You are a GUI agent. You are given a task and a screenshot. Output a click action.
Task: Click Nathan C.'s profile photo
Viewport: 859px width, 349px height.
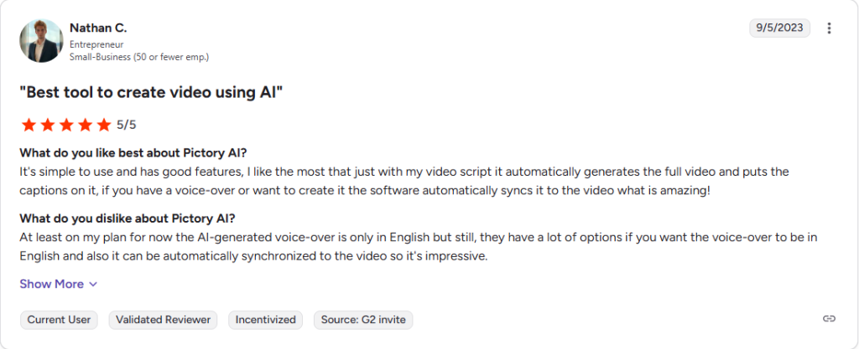pyautogui.click(x=41, y=41)
